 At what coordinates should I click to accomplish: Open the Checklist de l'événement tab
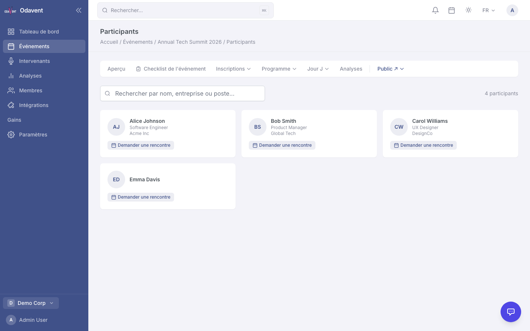coord(171,69)
